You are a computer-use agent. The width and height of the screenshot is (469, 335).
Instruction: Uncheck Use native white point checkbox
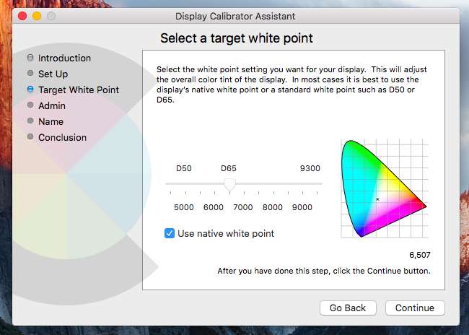(x=170, y=233)
